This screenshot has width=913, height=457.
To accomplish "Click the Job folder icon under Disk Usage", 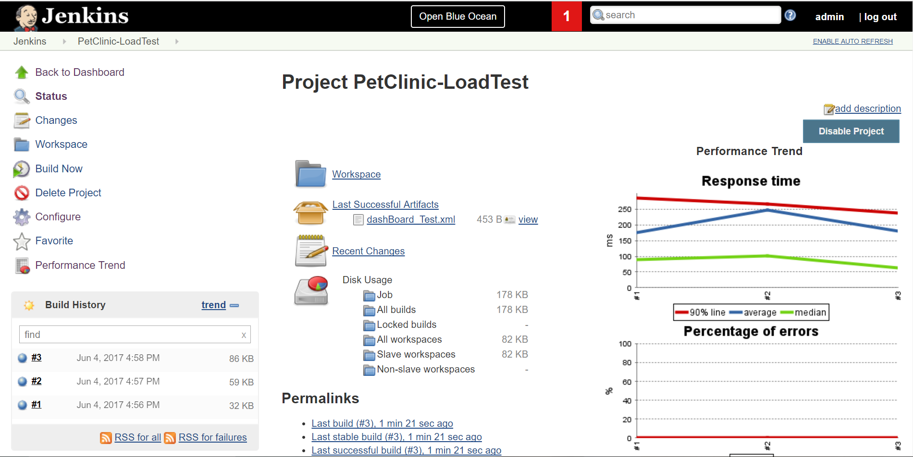I will [369, 295].
